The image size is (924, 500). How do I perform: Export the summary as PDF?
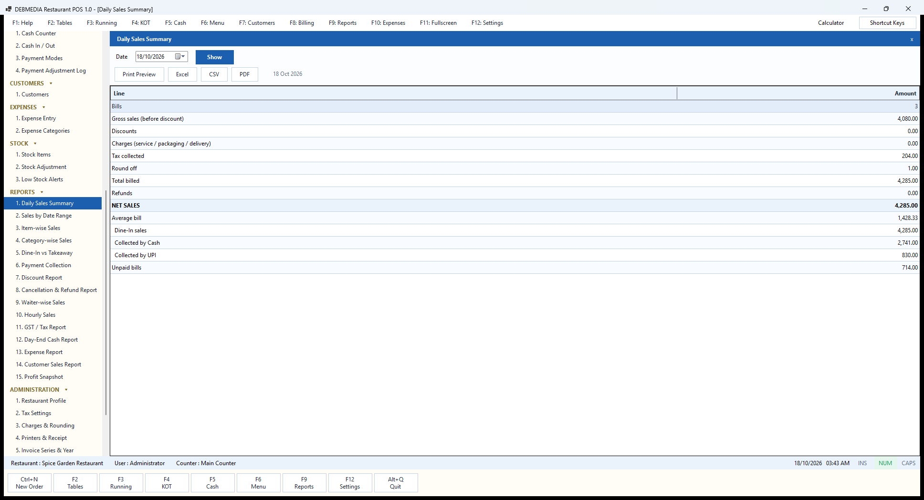[244, 74]
